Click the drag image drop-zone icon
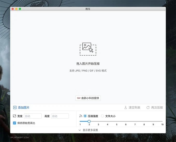This screenshot has height=142, width=176. 88,49
